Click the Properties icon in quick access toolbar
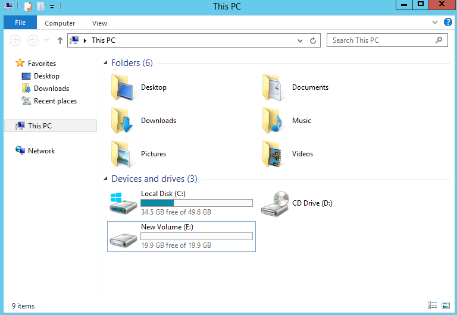The image size is (457, 315). pyautogui.click(x=28, y=6)
